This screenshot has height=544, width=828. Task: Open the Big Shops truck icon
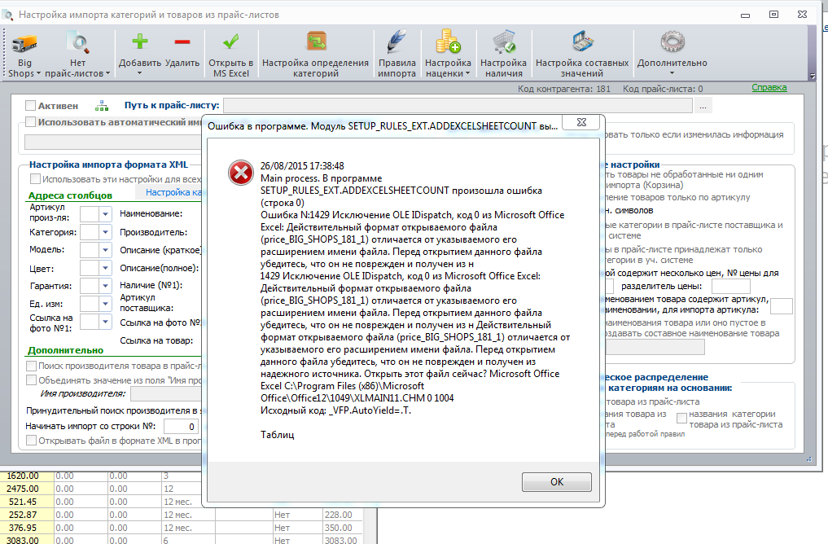pos(24,43)
